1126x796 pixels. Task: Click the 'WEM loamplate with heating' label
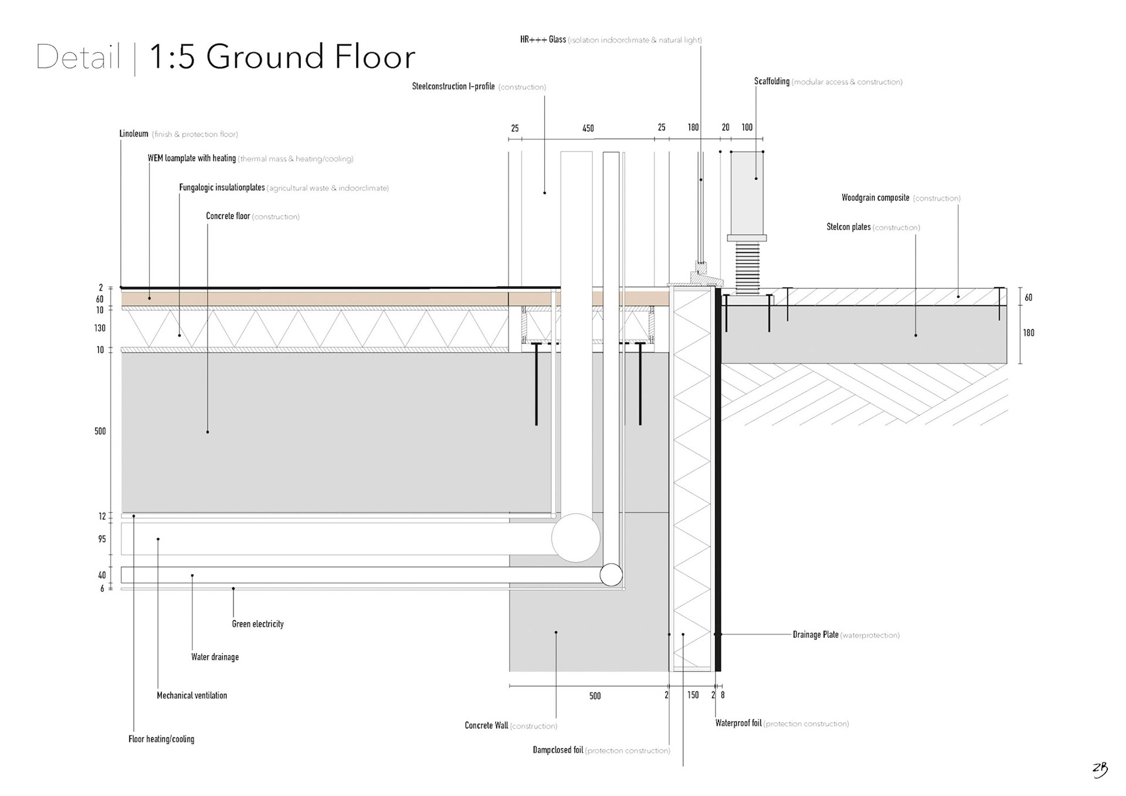(191, 158)
